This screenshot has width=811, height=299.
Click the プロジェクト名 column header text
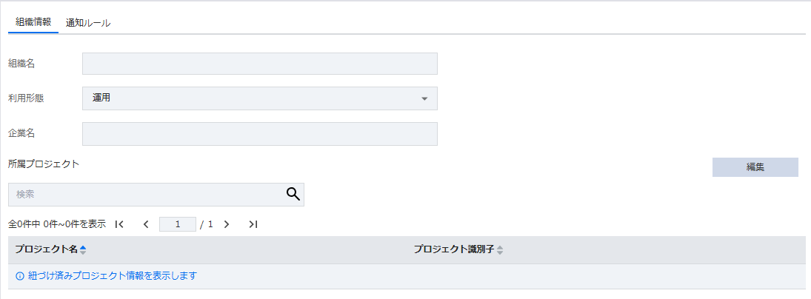click(x=46, y=250)
